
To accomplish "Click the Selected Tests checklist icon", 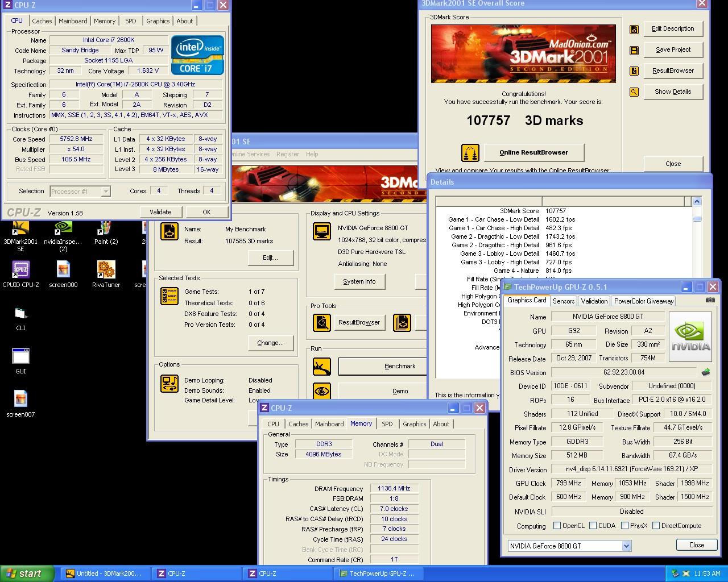I will (169, 296).
